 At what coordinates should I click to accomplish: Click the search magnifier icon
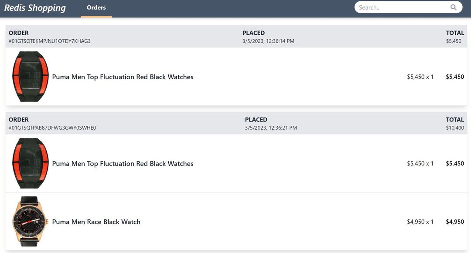[454, 7]
